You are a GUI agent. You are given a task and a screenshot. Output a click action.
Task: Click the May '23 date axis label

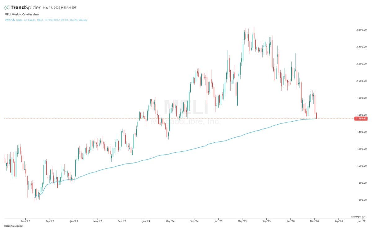pos(98,221)
